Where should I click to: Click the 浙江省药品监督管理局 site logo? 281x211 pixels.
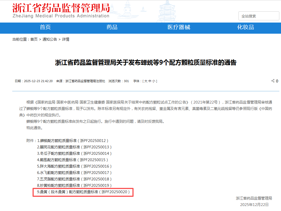61,11
